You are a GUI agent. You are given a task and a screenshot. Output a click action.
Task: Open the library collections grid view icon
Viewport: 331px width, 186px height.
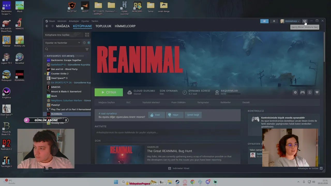pyautogui.click(x=87, y=35)
